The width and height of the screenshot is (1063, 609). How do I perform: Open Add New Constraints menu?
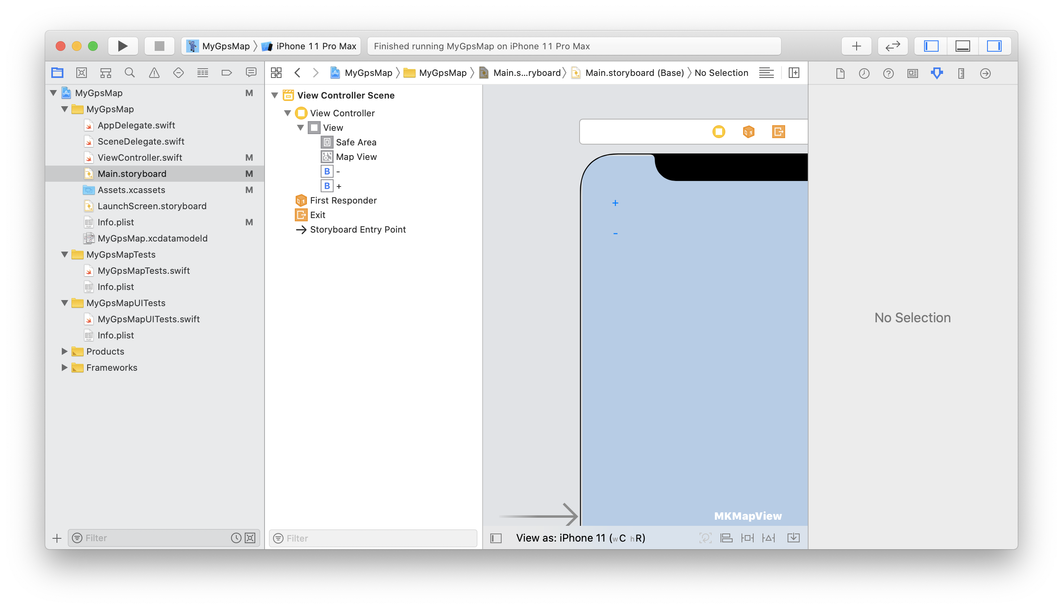tap(747, 538)
